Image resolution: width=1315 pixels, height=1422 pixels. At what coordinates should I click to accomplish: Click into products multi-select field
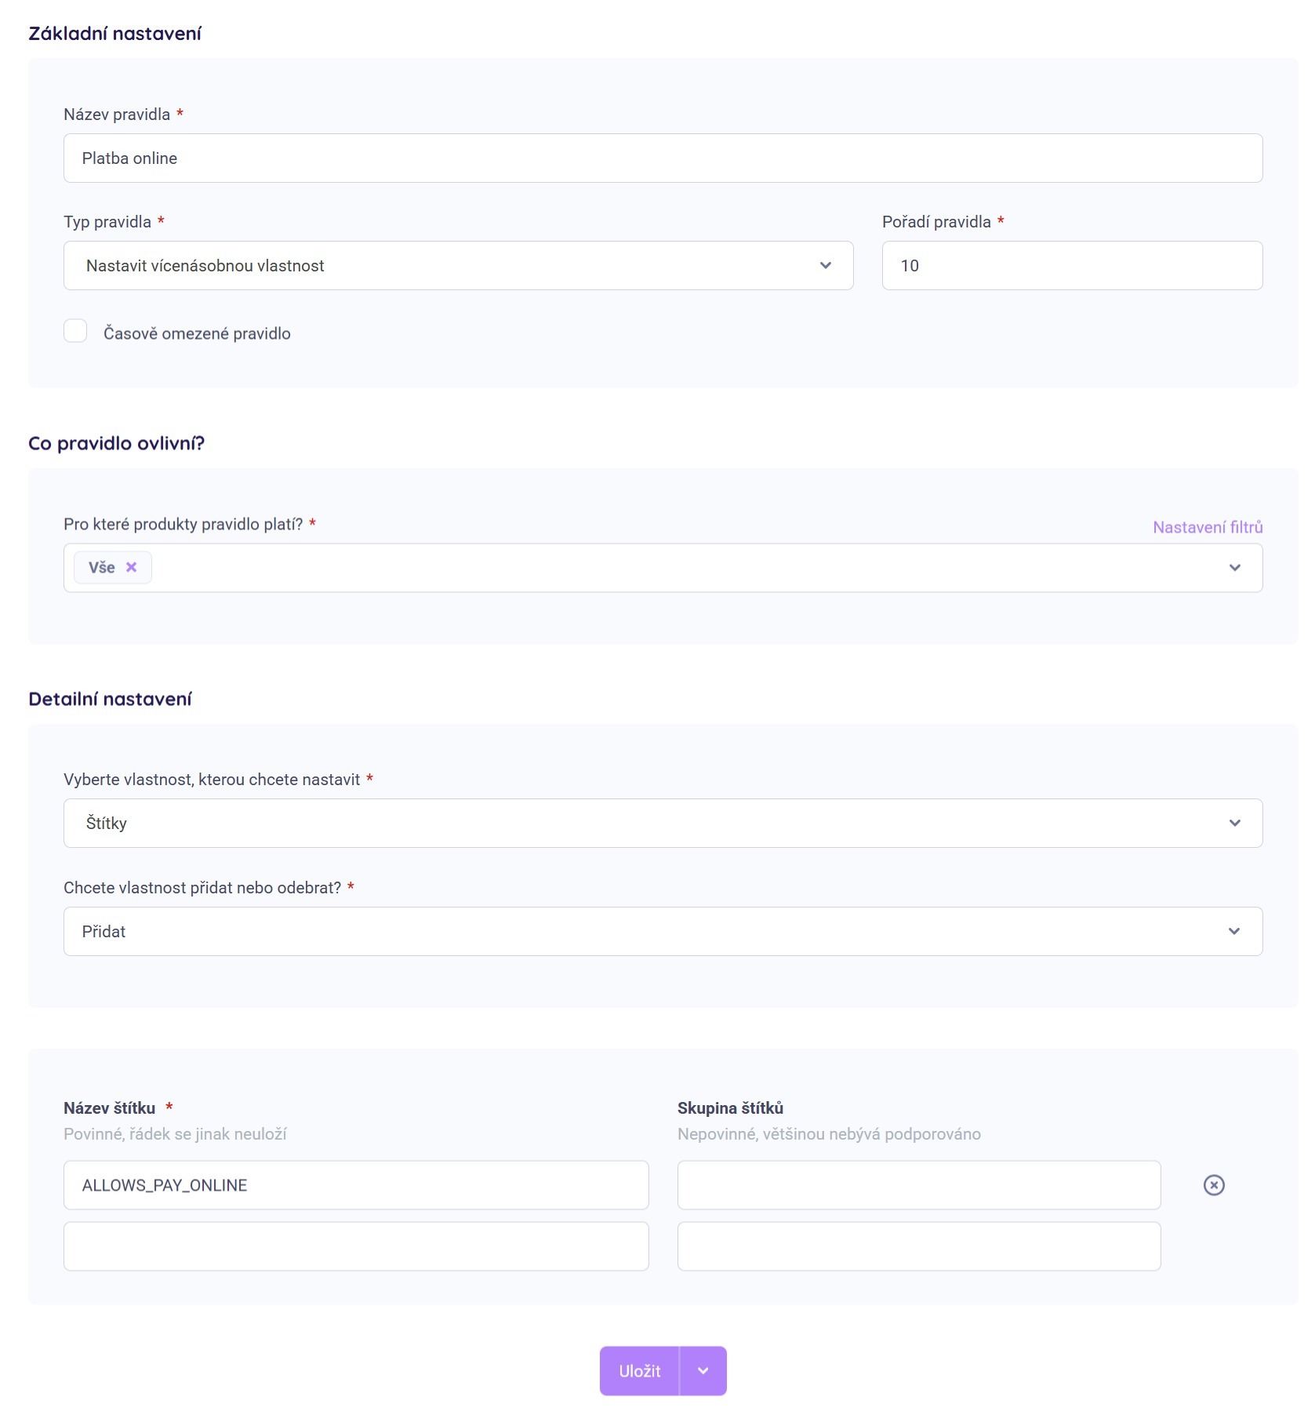point(663,568)
